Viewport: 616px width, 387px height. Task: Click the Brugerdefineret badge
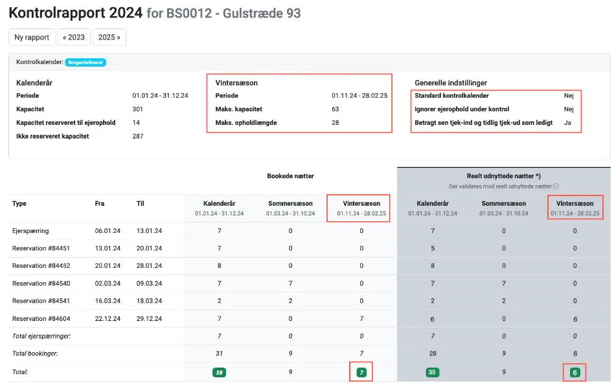[x=86, y=62]
